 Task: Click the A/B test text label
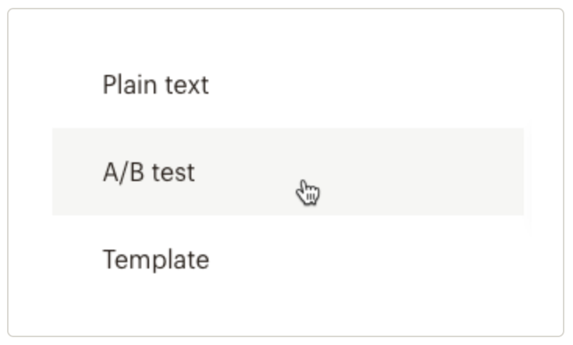[x=148, y=172]
